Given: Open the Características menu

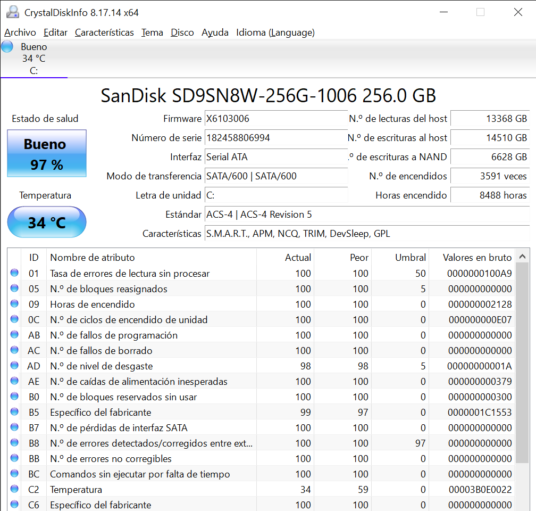Looking at the screenshot, I should click(x=104, y=32).
